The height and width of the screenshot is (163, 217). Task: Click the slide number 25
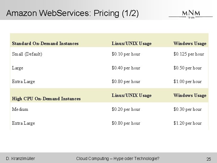click(x=208, y=159)
